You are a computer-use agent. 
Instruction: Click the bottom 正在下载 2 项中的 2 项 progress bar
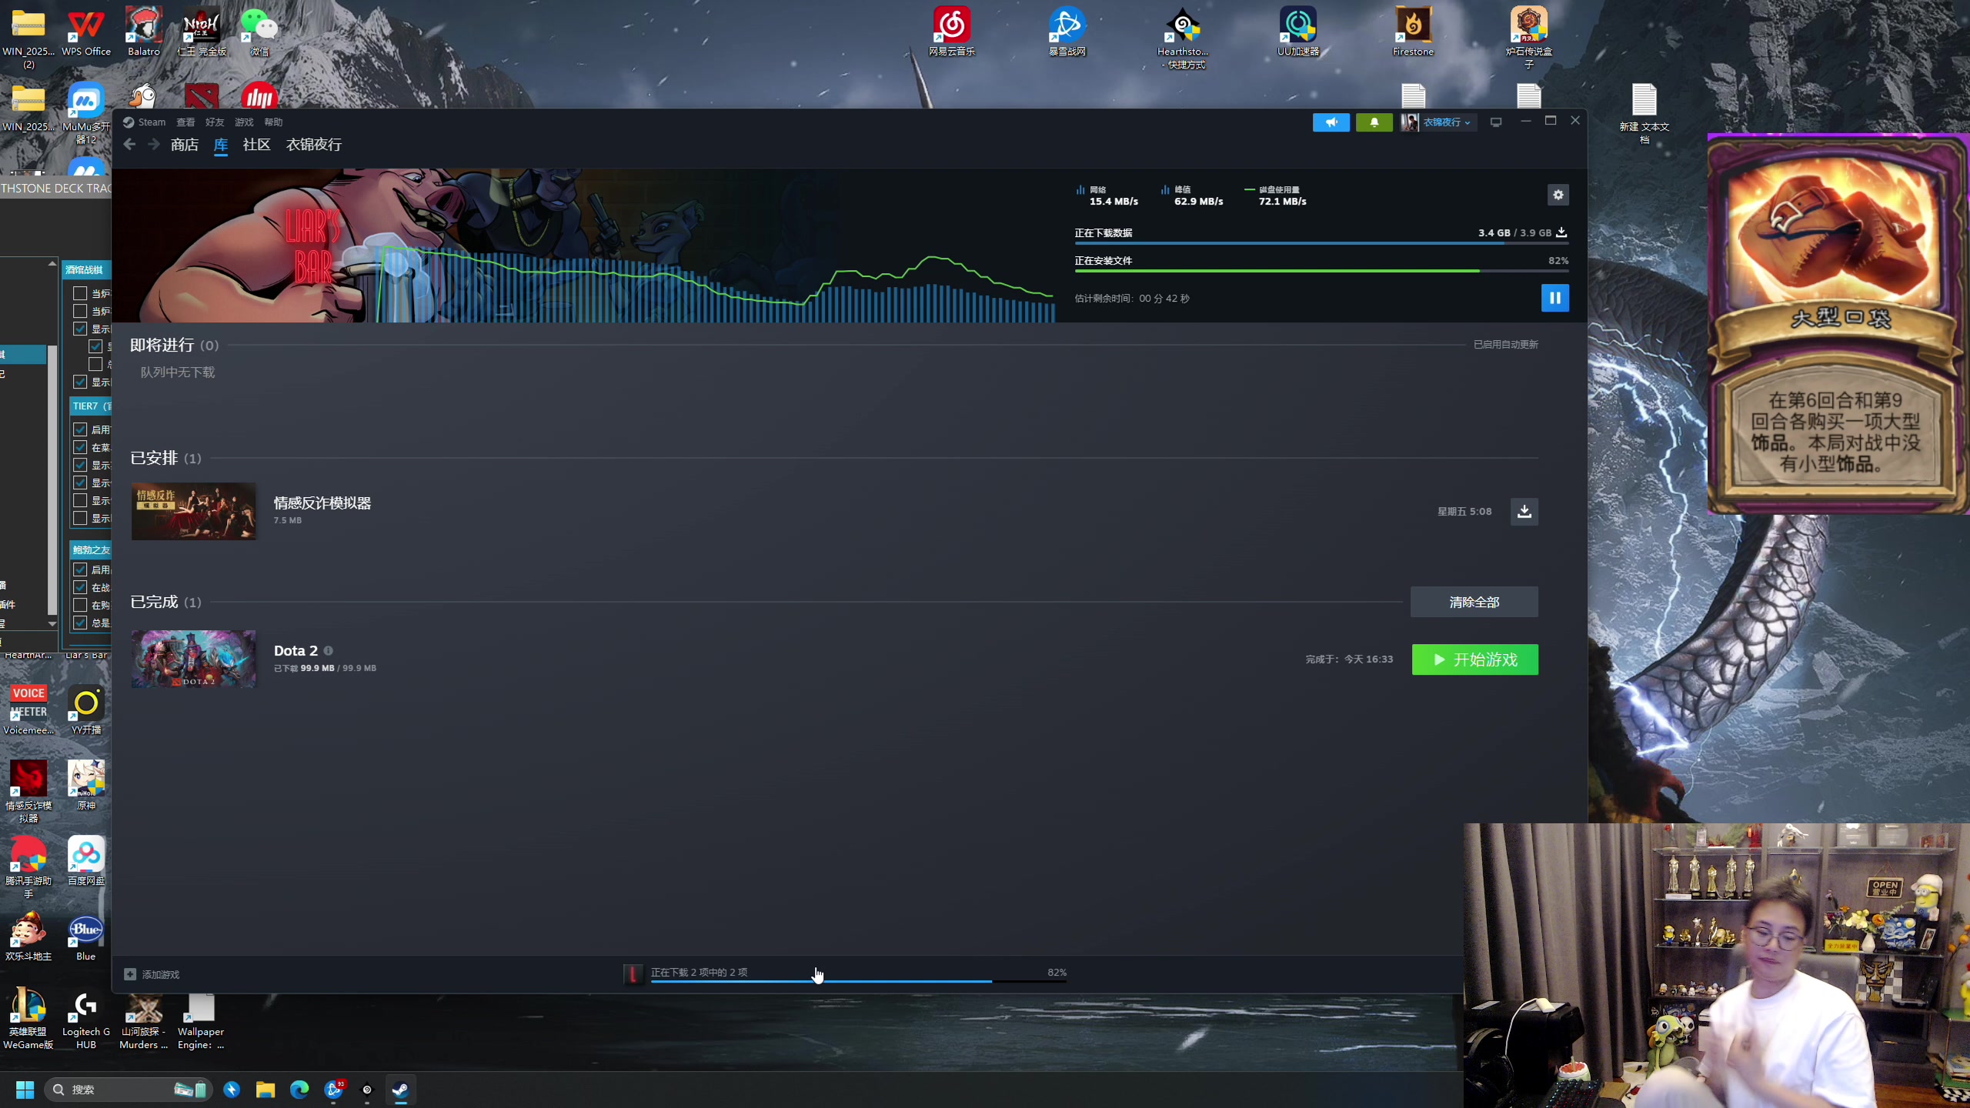point(859,982)
